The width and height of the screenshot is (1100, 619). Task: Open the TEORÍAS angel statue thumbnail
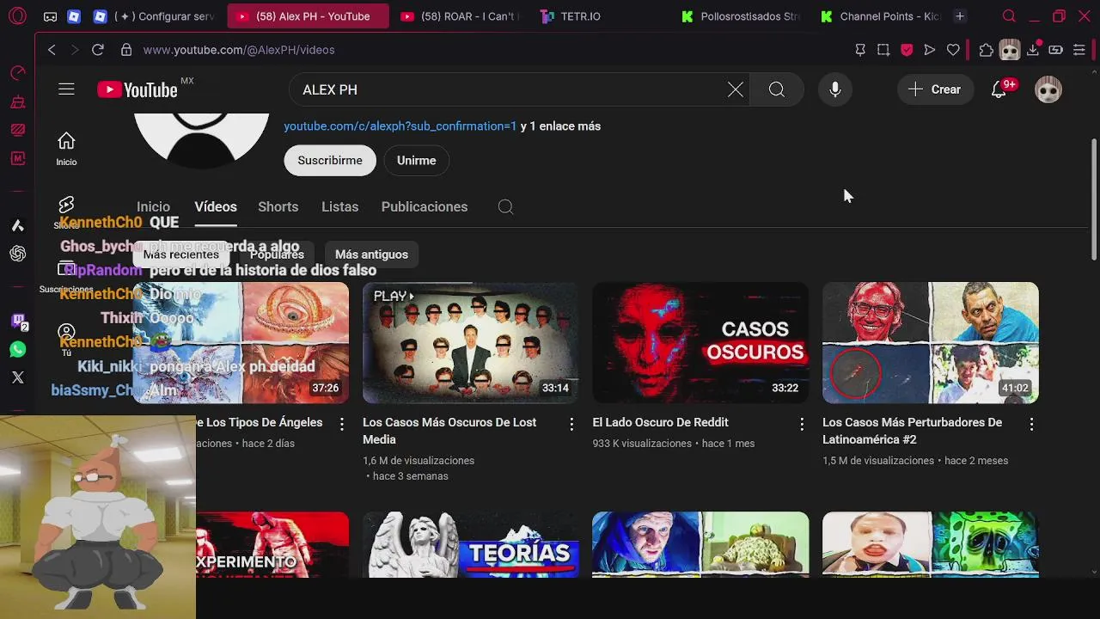[470, 545]
